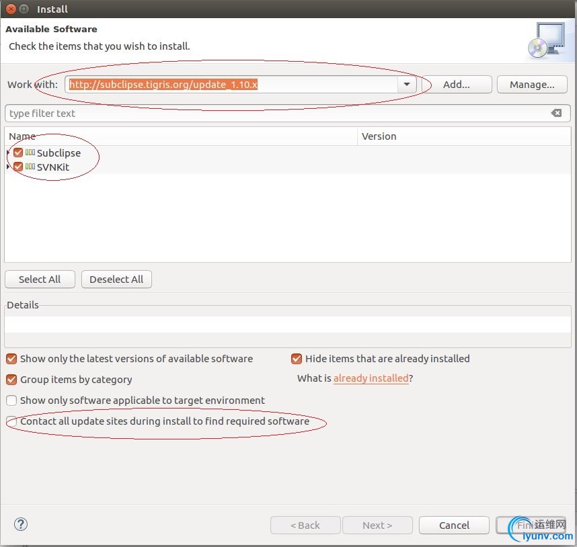Focus the type filter text field
The height and width of the screenshot is (547, 577).
point(287,113)
